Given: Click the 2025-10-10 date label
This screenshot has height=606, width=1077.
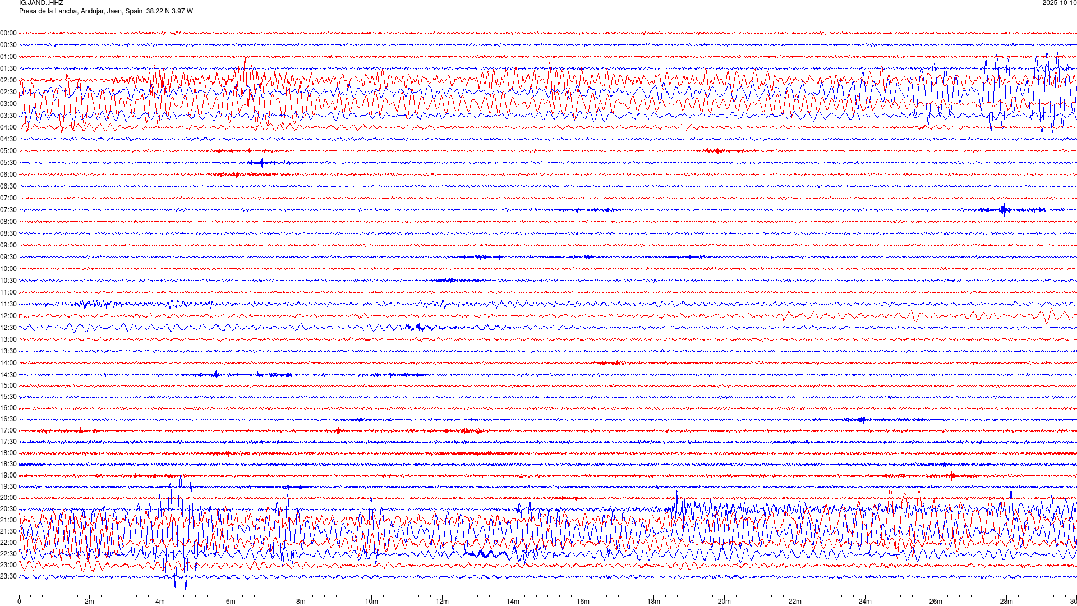Looking at the screenshot, I should [1059, 3].
